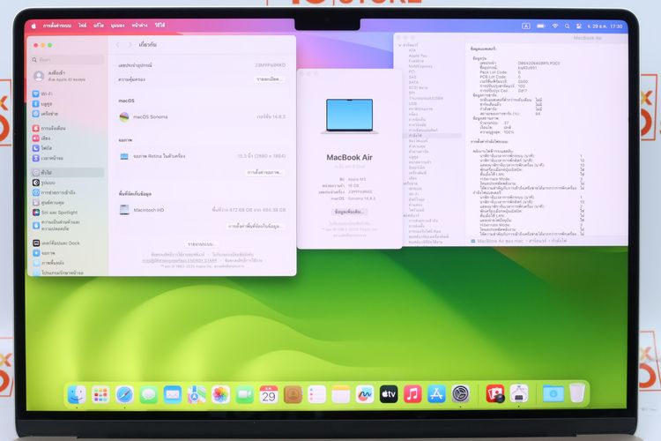The image size is (661, 441).
Task: Open Displays settings in the sidebar
Action: 44,253
